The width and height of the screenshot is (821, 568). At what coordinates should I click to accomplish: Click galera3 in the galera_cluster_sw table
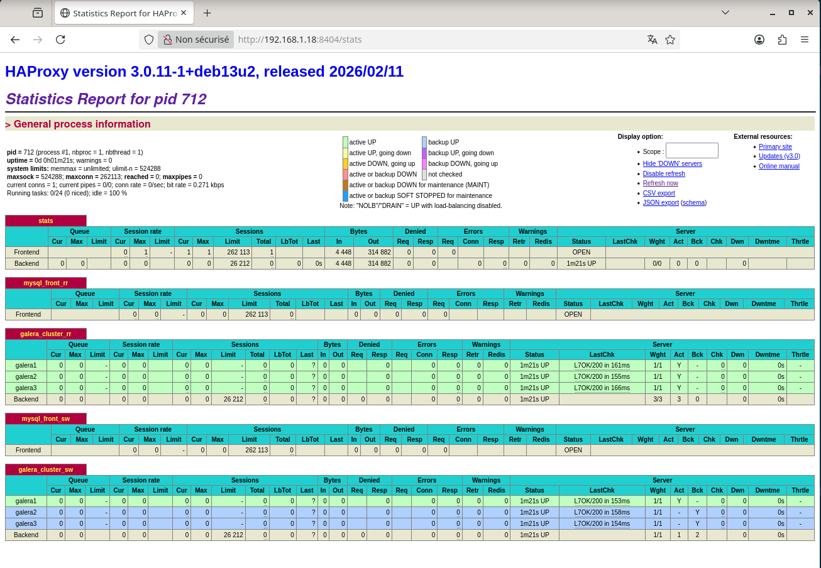(x=26, y=524)
